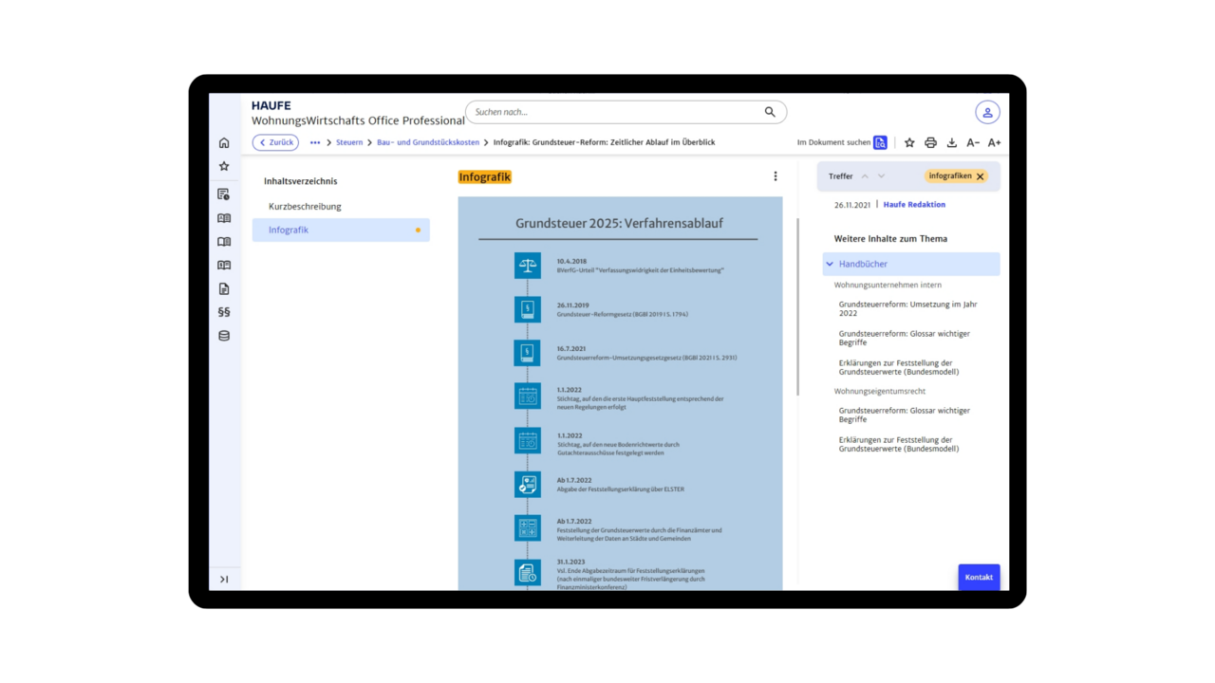
Task: Expand breadcrumb ellipsis for hidden path levels
Action: (x=315, y=142)
